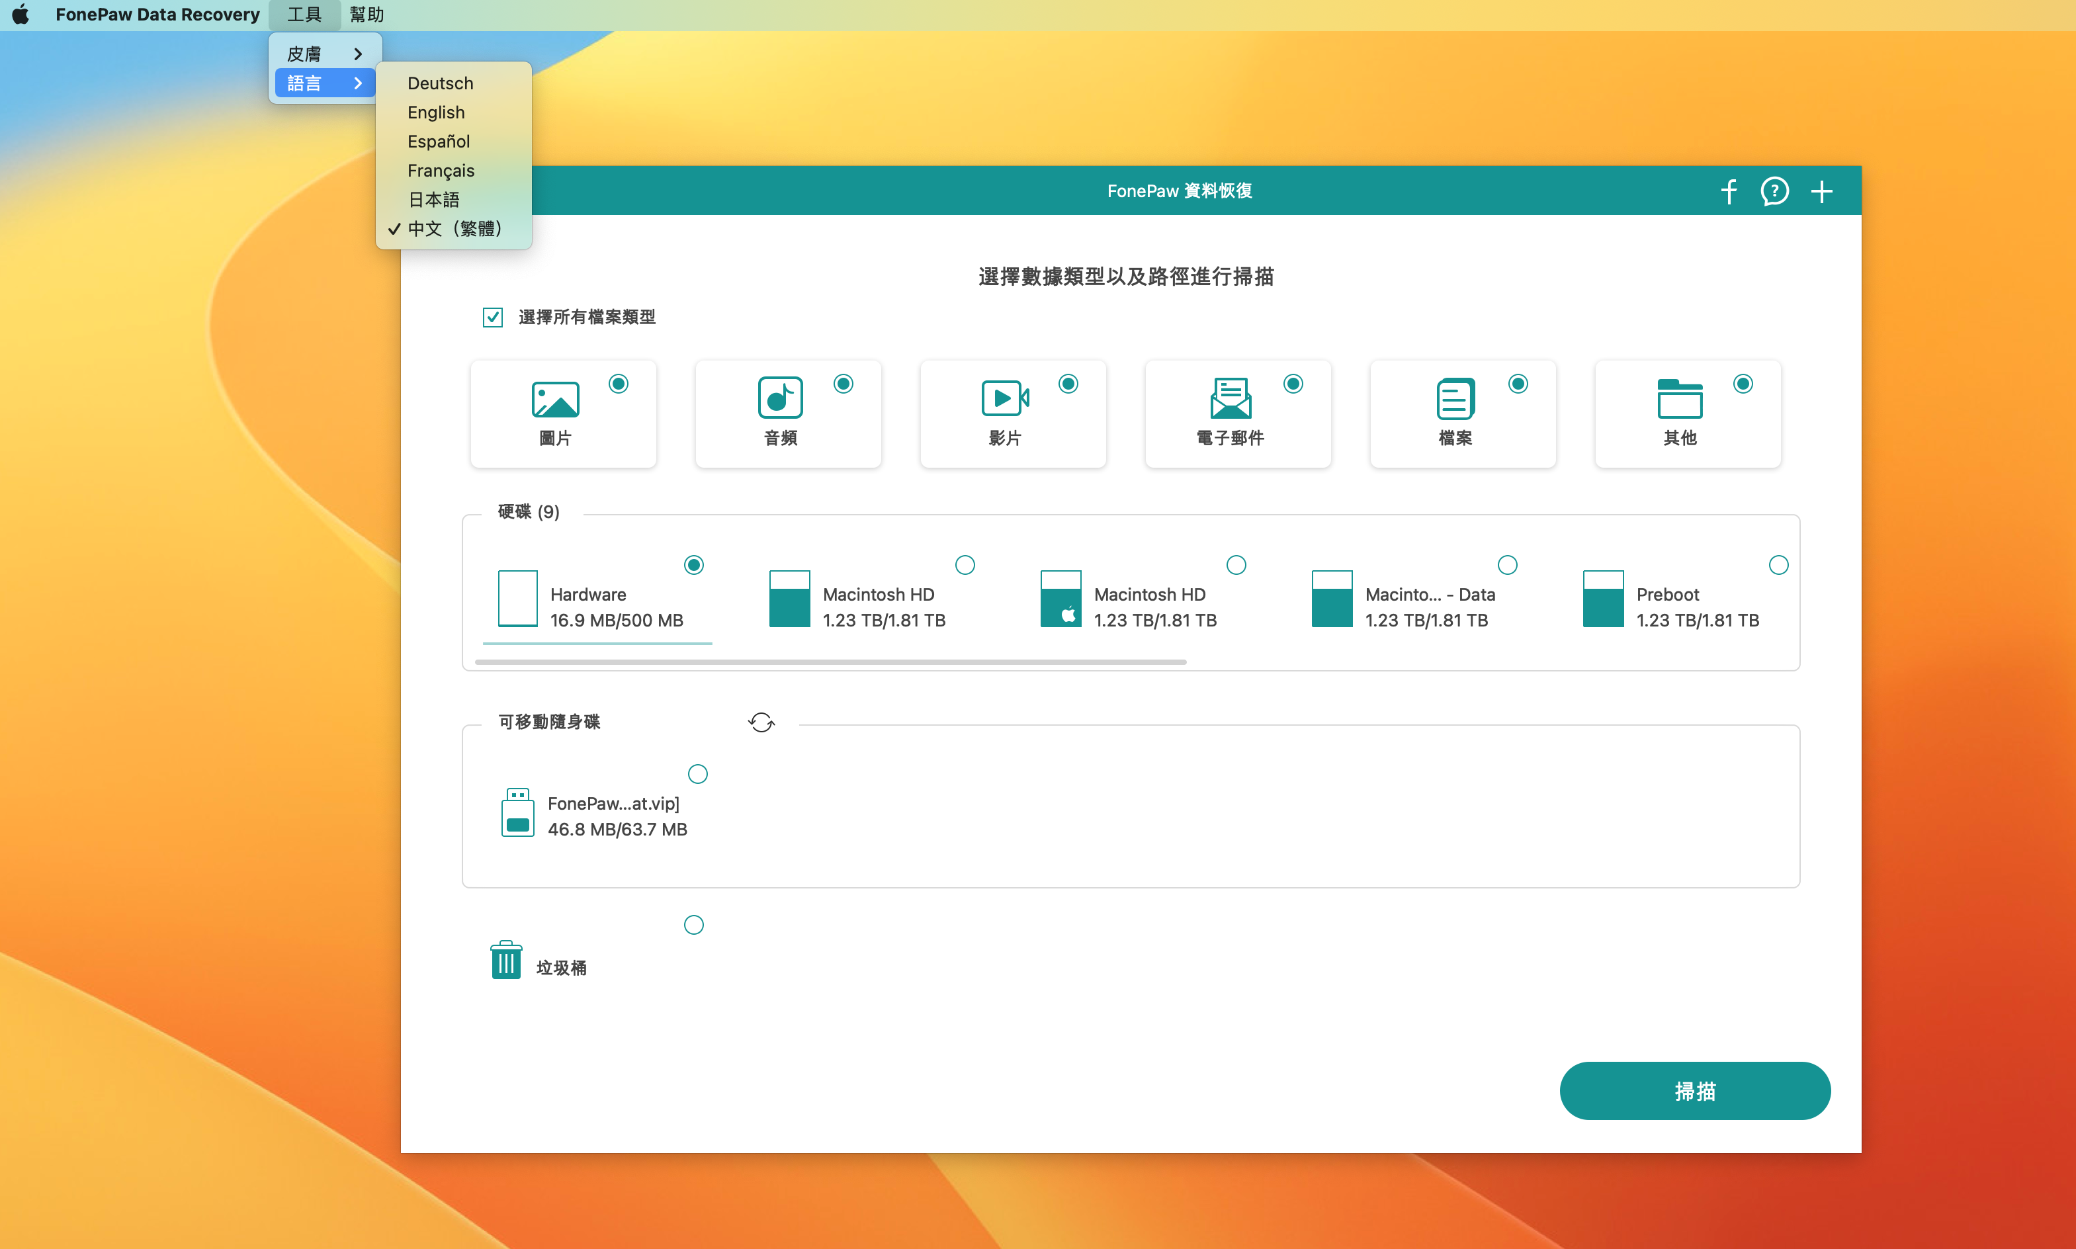Image resolution: width=2076 pixels, height=1249 pixels.
Task: Click the 圖片 image type icon
Action: click(x=554, y=399)
